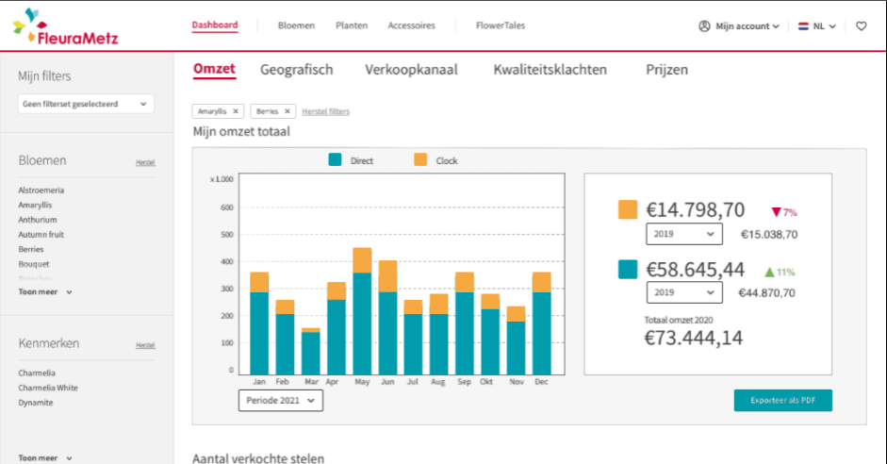Select Dynamite in the Kenmerken filter
The width and height of the screenshot is (887, 464).
tap(36, 403)
